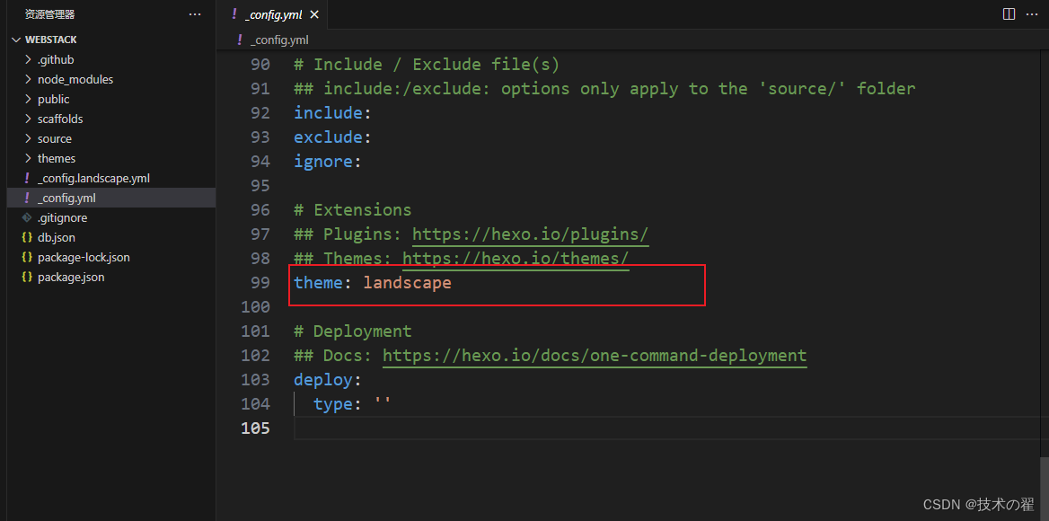Click the 资源管理器 explorer title
This screenshot has height=521, width=1049.
click(50, 14)
